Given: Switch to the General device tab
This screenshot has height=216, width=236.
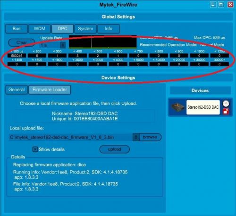Looking at the screenshot, I should point(17,90).
